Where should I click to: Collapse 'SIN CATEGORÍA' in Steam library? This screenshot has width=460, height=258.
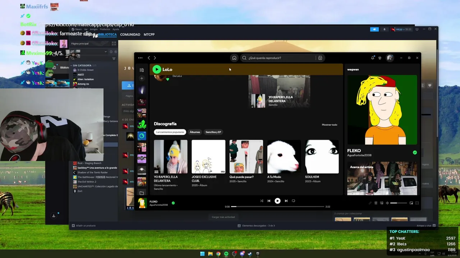[x=82, y=66]
